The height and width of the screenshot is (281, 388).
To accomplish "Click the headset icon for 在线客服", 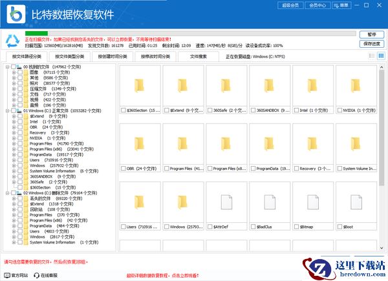I will tap(37, 275).
